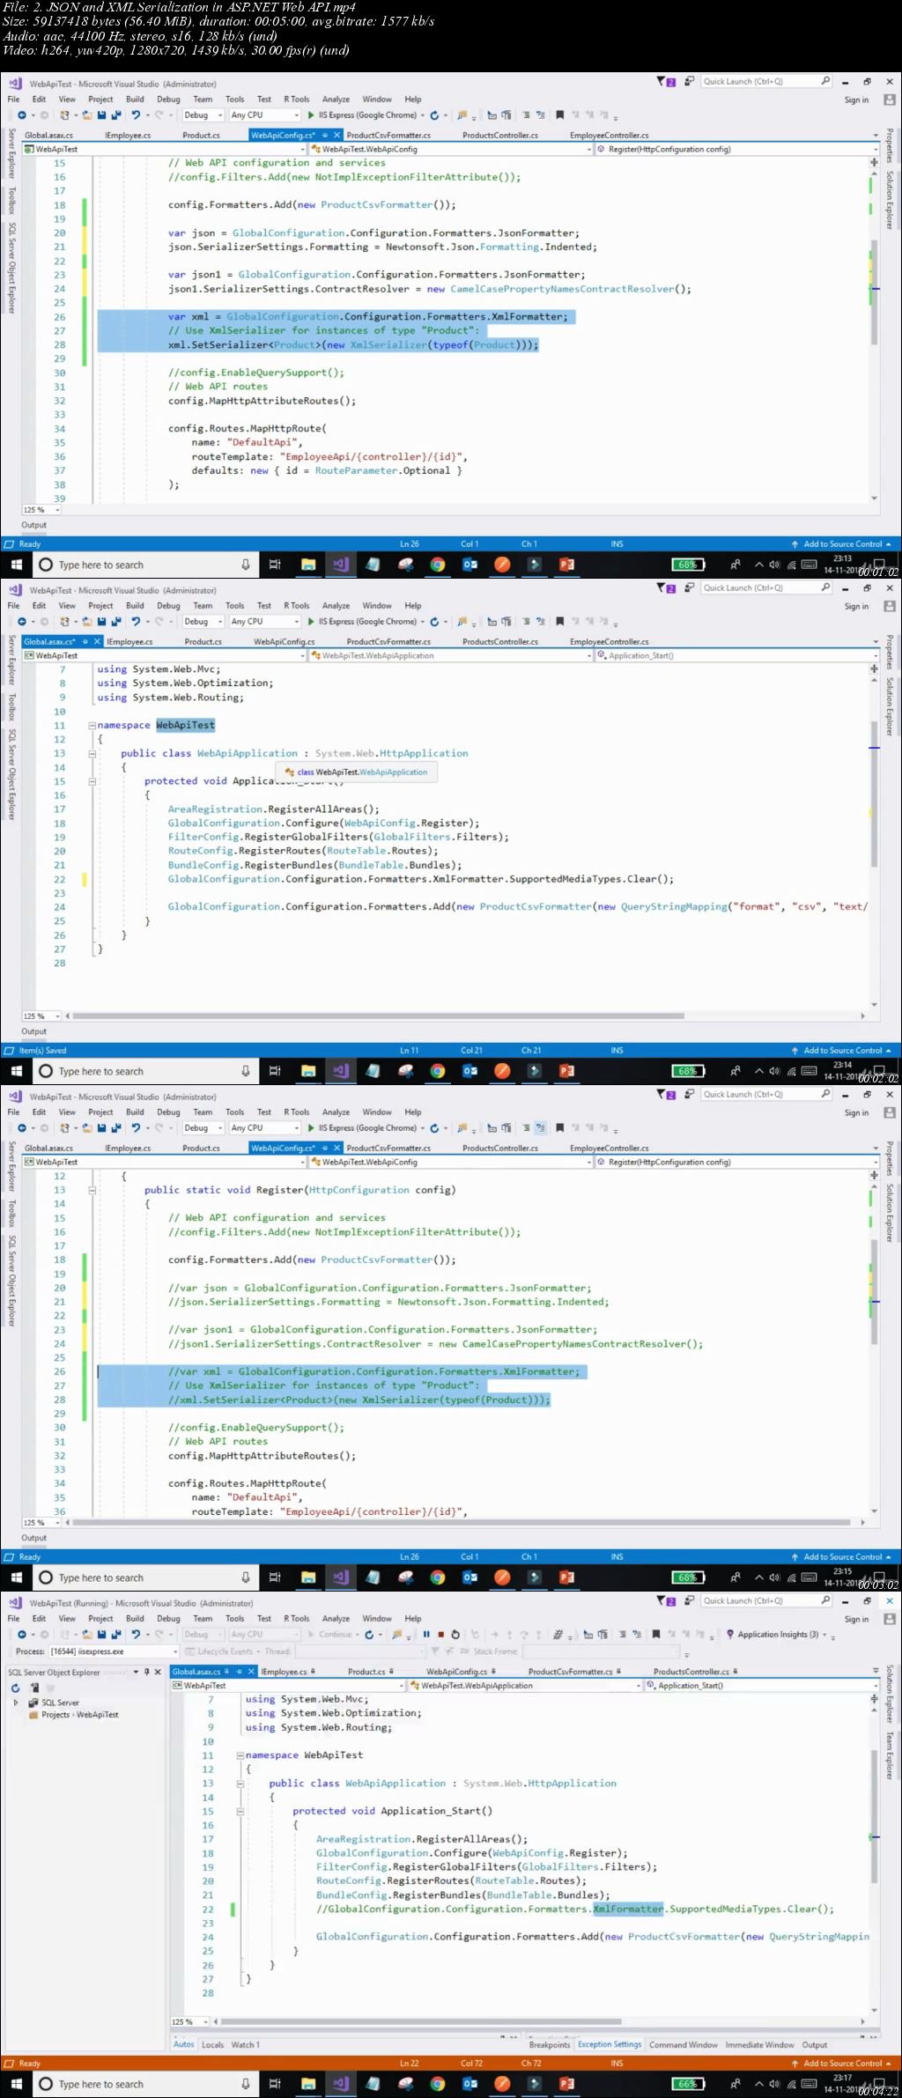Open the Breakpoints tab
This screenshot has height=2098, width=902.
550,2044
